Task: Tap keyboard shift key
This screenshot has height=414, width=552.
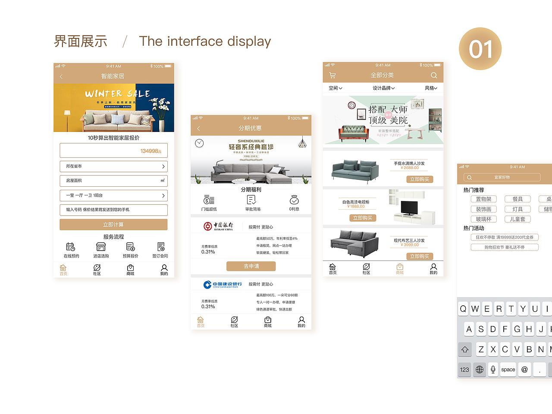Action: (465, 349)
